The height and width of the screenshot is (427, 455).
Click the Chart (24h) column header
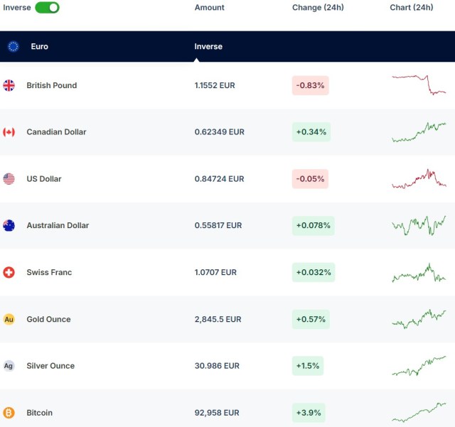pyautogui.click(x=411, y=8)
